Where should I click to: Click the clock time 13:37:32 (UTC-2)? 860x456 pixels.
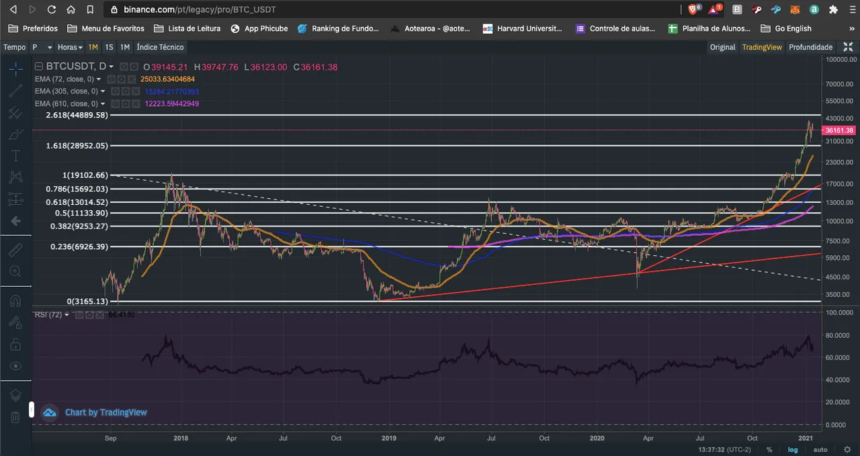(726, 449)
